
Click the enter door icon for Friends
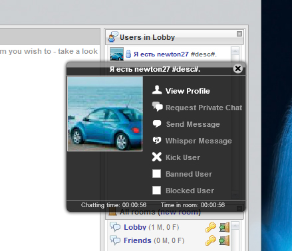point(224,240)
